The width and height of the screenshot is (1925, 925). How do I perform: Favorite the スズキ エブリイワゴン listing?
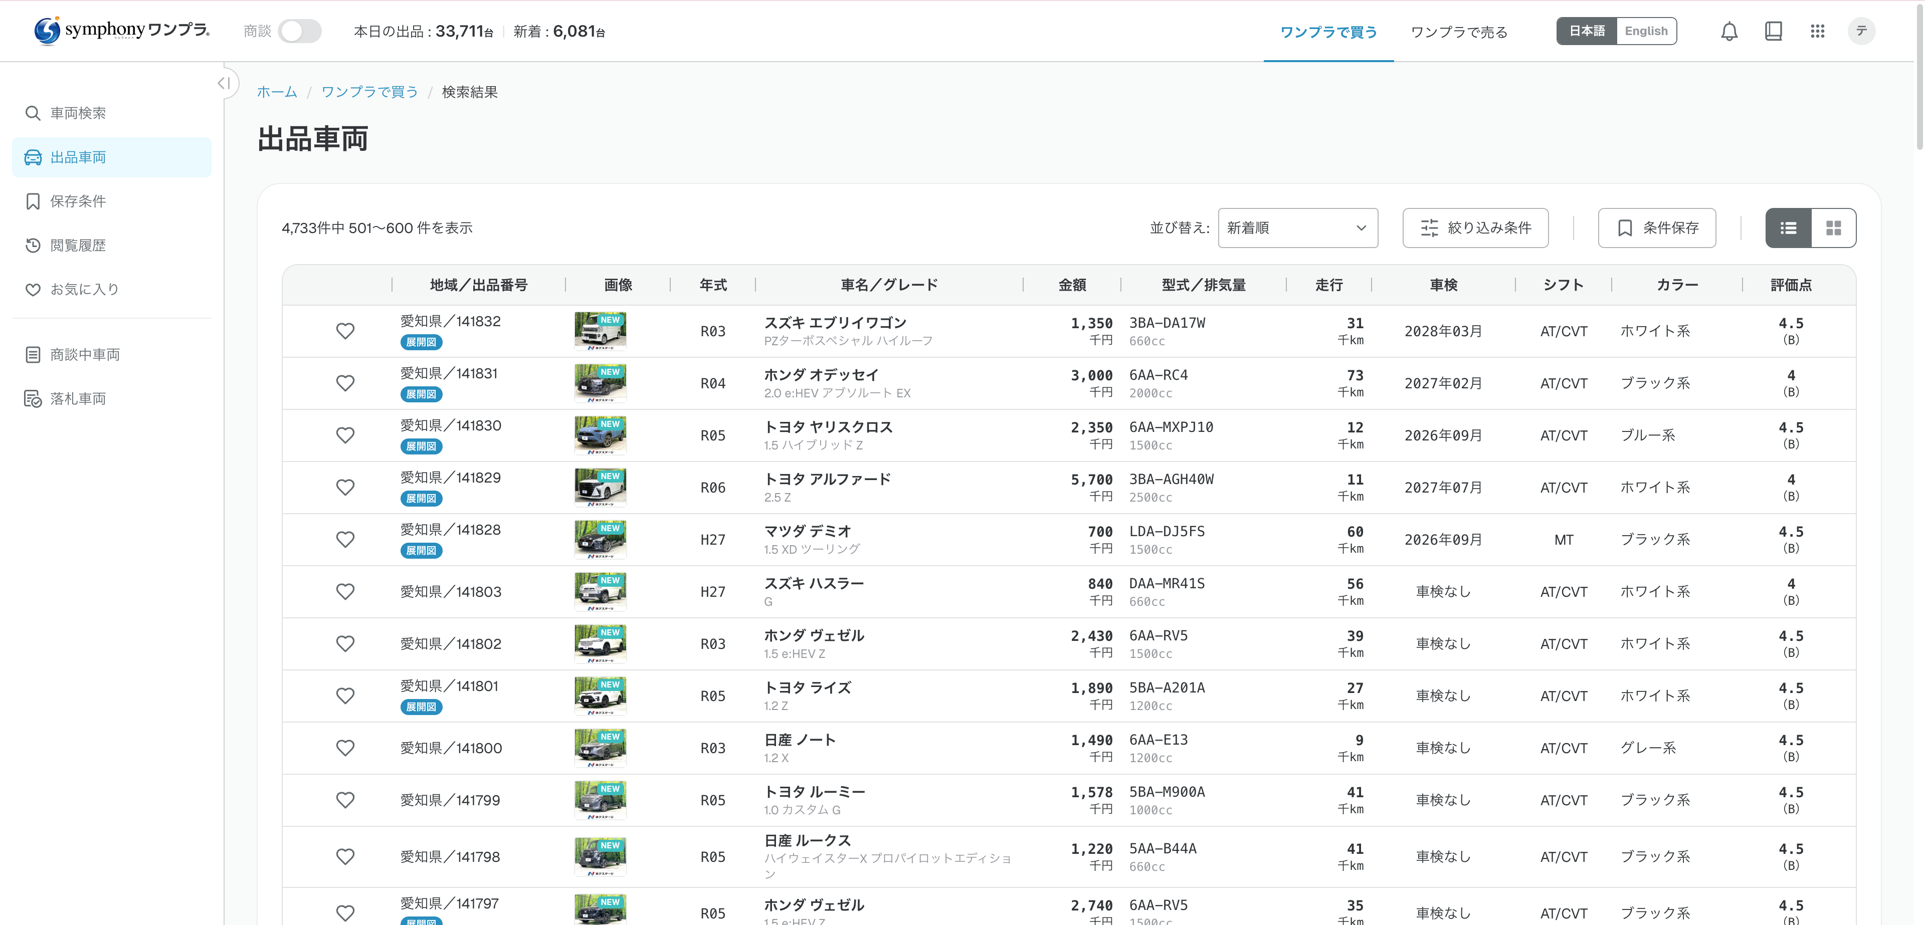(345, 330)
